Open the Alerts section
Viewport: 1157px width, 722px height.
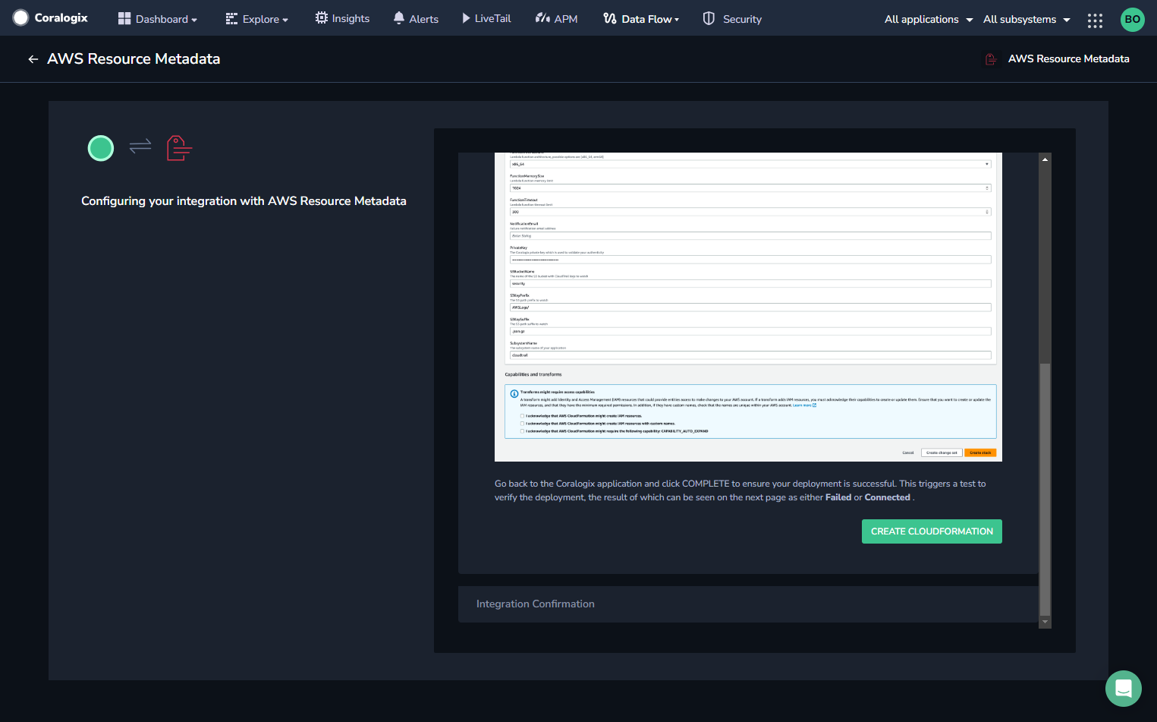click(x=416, y=19)
